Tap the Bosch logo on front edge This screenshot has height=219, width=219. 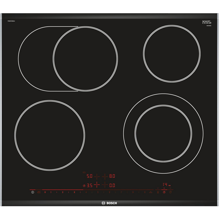[x=109, y=203]
